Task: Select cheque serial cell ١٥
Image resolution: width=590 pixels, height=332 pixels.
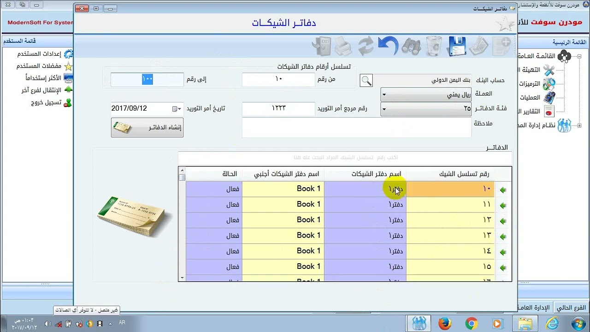Action: 450,267
